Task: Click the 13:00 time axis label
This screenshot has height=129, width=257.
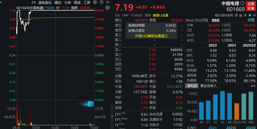Action: click(x=55, y=127)
